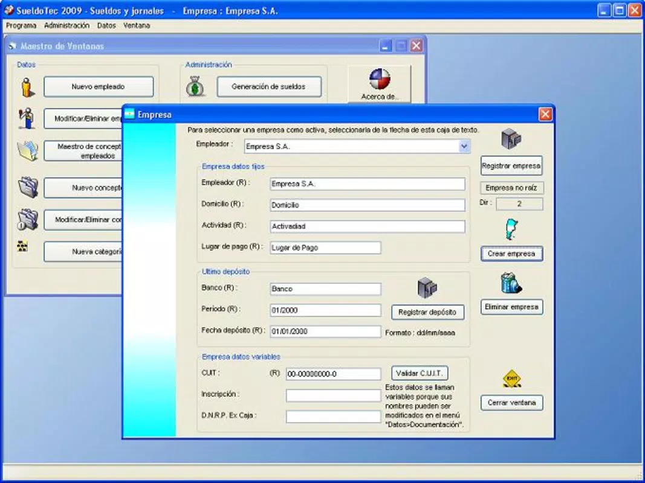Click the folder icon beside Maestro de conceptos
645x483 pixels.
pos(28,151)
